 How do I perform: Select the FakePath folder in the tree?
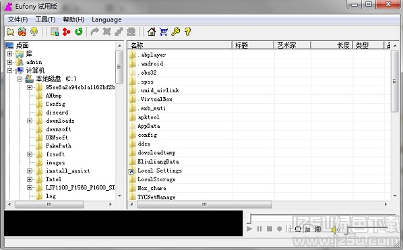pyautogui.click(x=59, y=146)
